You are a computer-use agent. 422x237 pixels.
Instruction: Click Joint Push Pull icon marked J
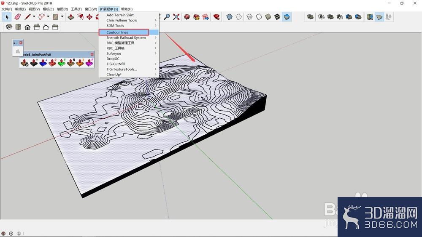tap(43, 63)
